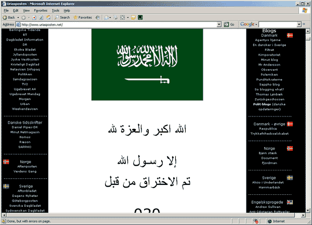Expand the Google search history dropdown

pos(299,24)
